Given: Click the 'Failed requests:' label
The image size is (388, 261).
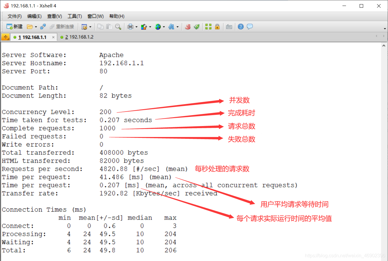Looking at the screenshot, I should 34,136.
